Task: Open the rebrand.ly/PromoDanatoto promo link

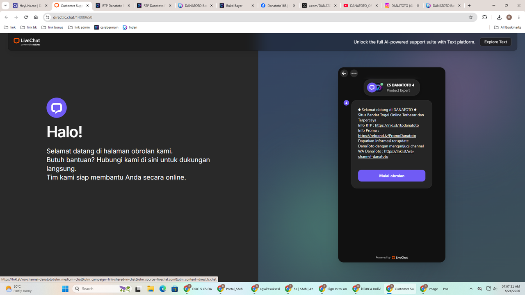Action: coord(387,136)
